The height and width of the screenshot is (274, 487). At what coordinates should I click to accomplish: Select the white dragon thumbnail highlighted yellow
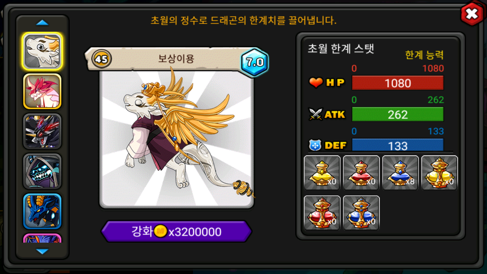click(42, 51)
